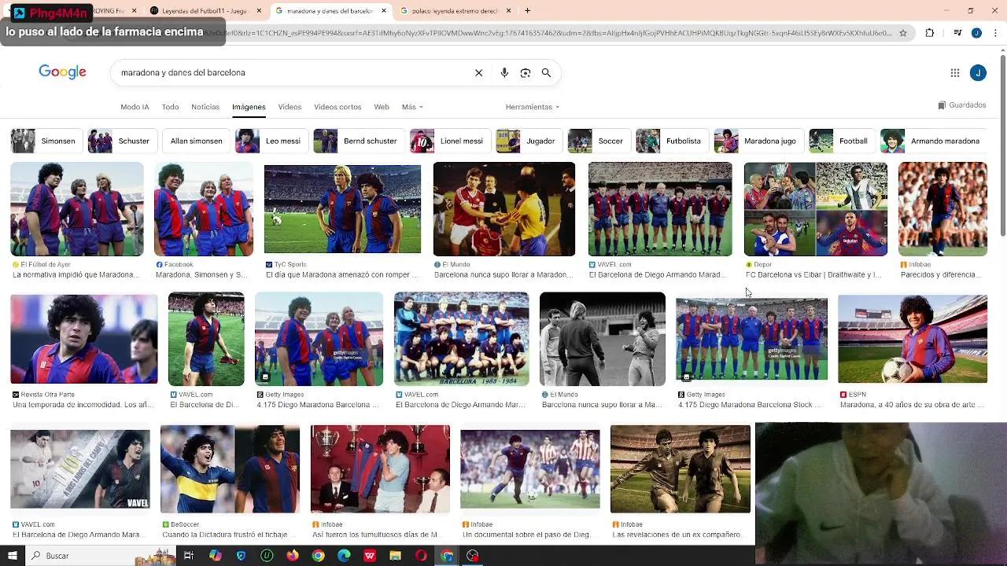Viewport: 1007px width, 566px height.
Task: Expand the Más menu
Action: pyautogui.click(x=412, y=107)
